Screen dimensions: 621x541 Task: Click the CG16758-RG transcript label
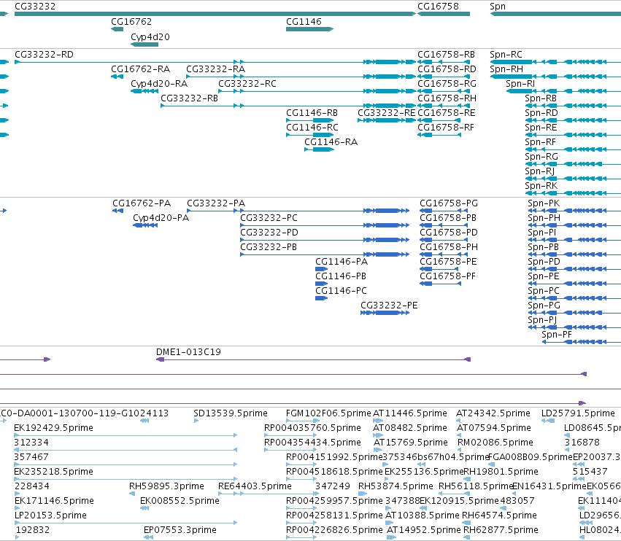447,84
